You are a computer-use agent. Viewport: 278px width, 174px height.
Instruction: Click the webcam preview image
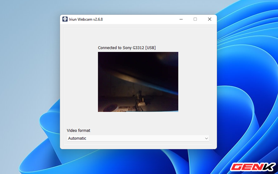138,82
